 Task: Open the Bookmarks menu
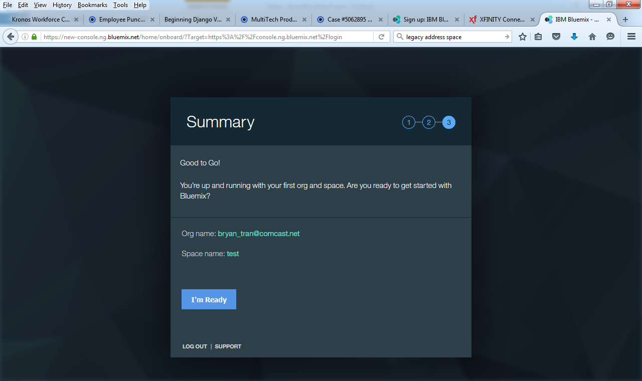92,5
